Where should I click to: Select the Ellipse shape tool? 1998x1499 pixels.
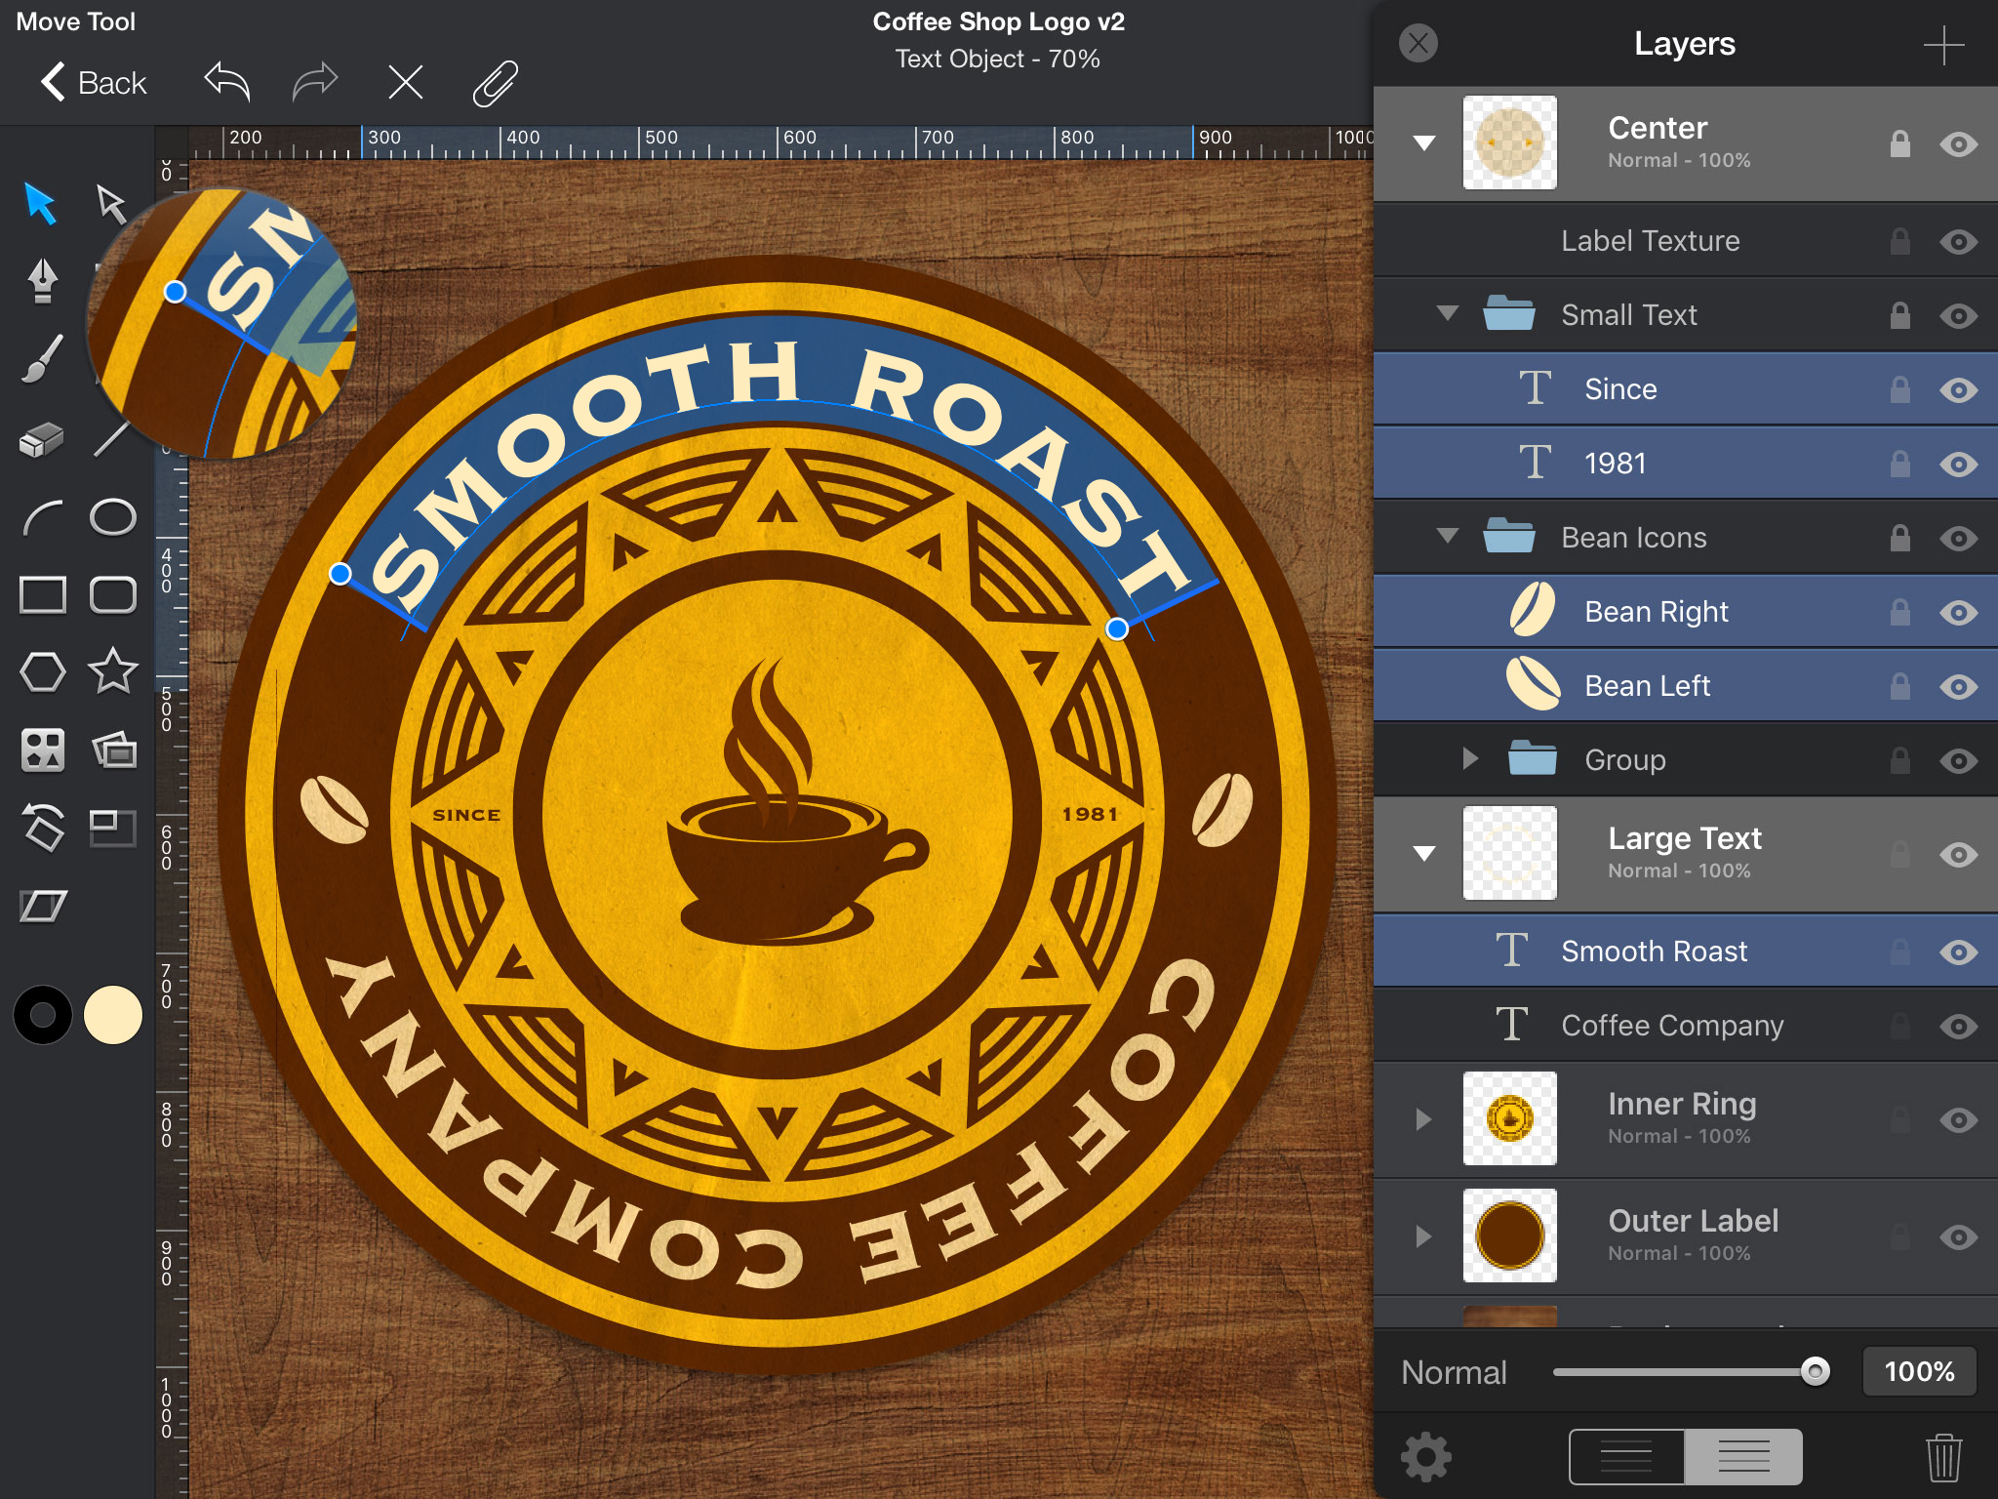pyautogui.click(x=113, y=515)
